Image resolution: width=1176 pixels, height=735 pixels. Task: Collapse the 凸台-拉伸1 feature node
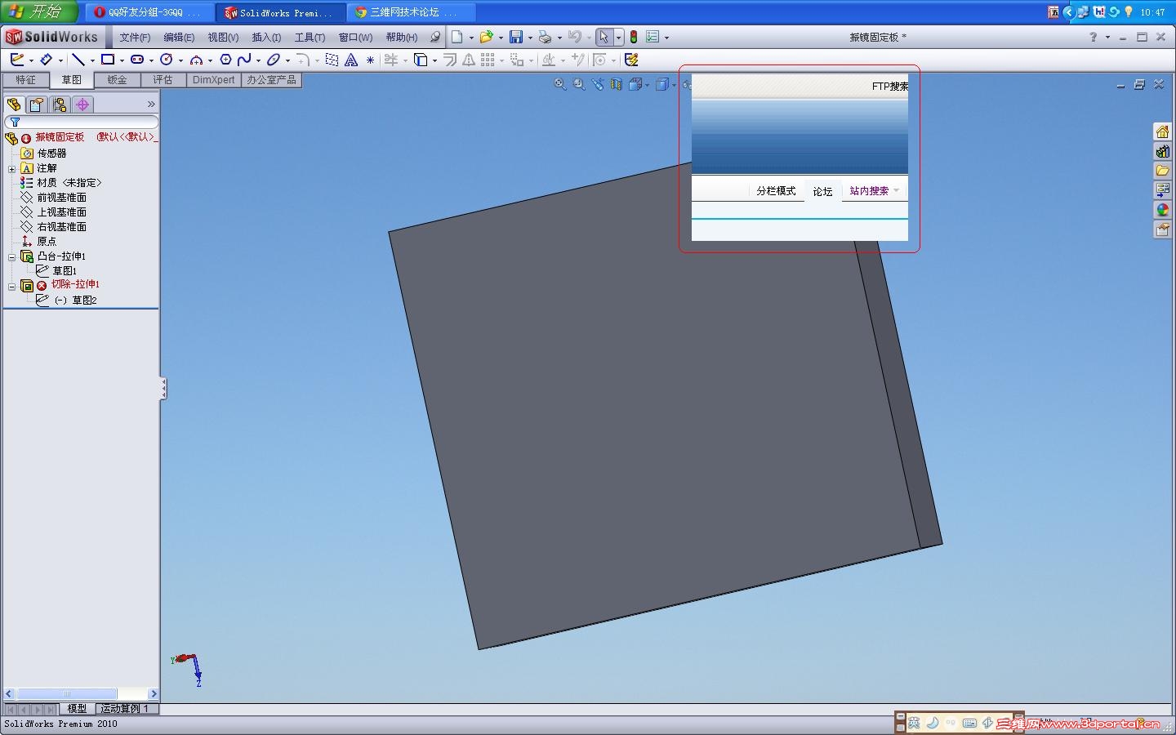(x=11, y=257)
